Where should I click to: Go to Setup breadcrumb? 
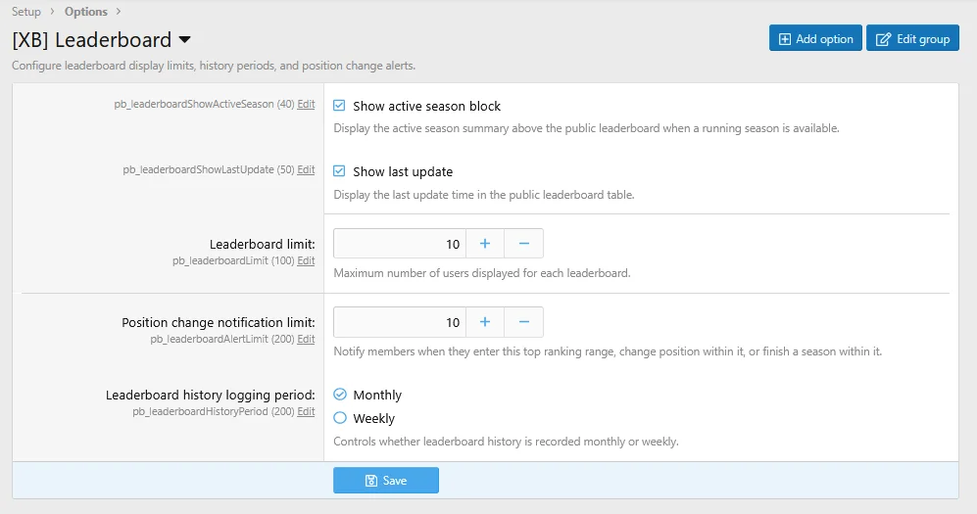26,12
